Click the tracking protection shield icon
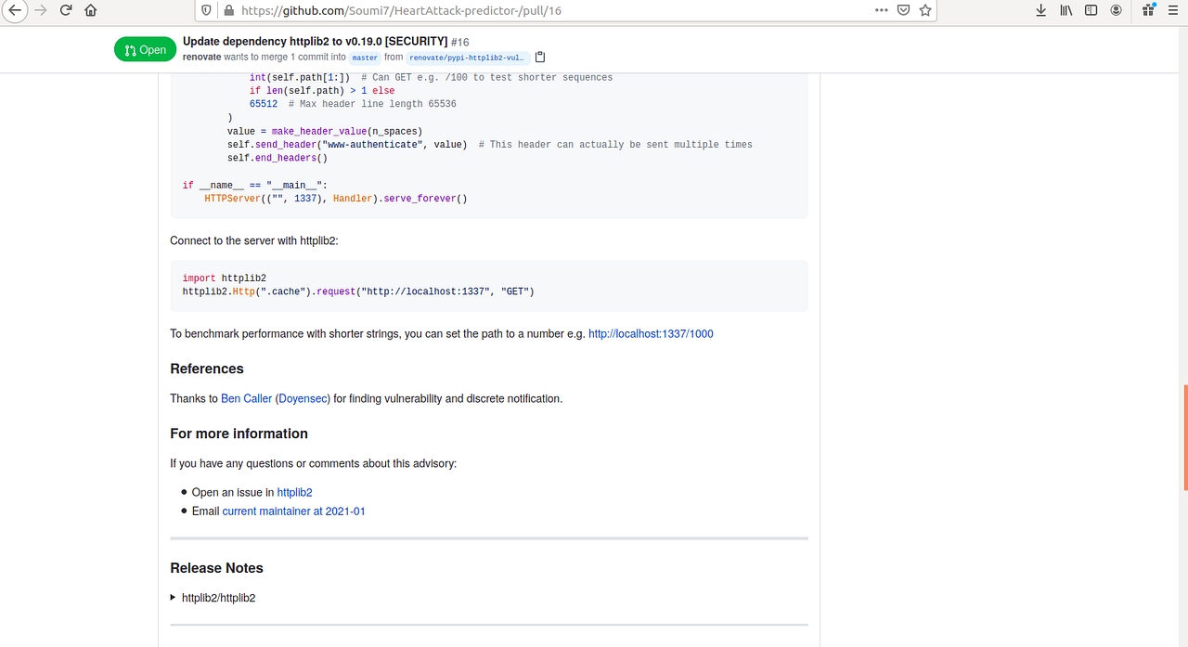This screenshot has height=647, width=1188. click(205, 10)
